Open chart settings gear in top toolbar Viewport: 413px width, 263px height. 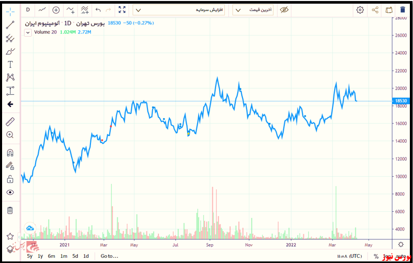point(360,10)
